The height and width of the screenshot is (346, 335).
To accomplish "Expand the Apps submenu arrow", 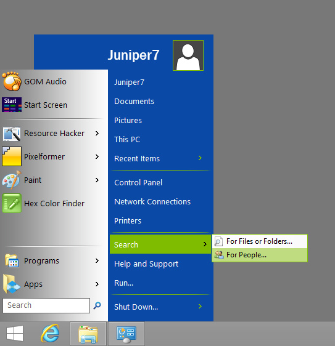I will [x=97, y=284].
